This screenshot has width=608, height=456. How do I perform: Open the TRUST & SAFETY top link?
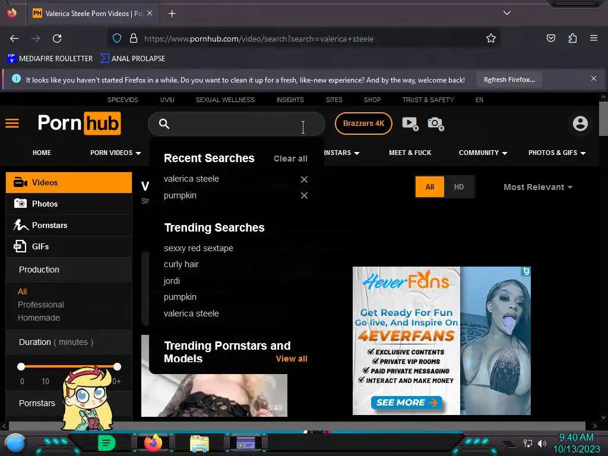point(428,100)
